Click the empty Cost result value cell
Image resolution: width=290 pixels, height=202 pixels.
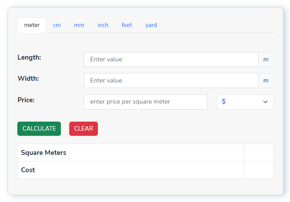(x=259, y=170)
